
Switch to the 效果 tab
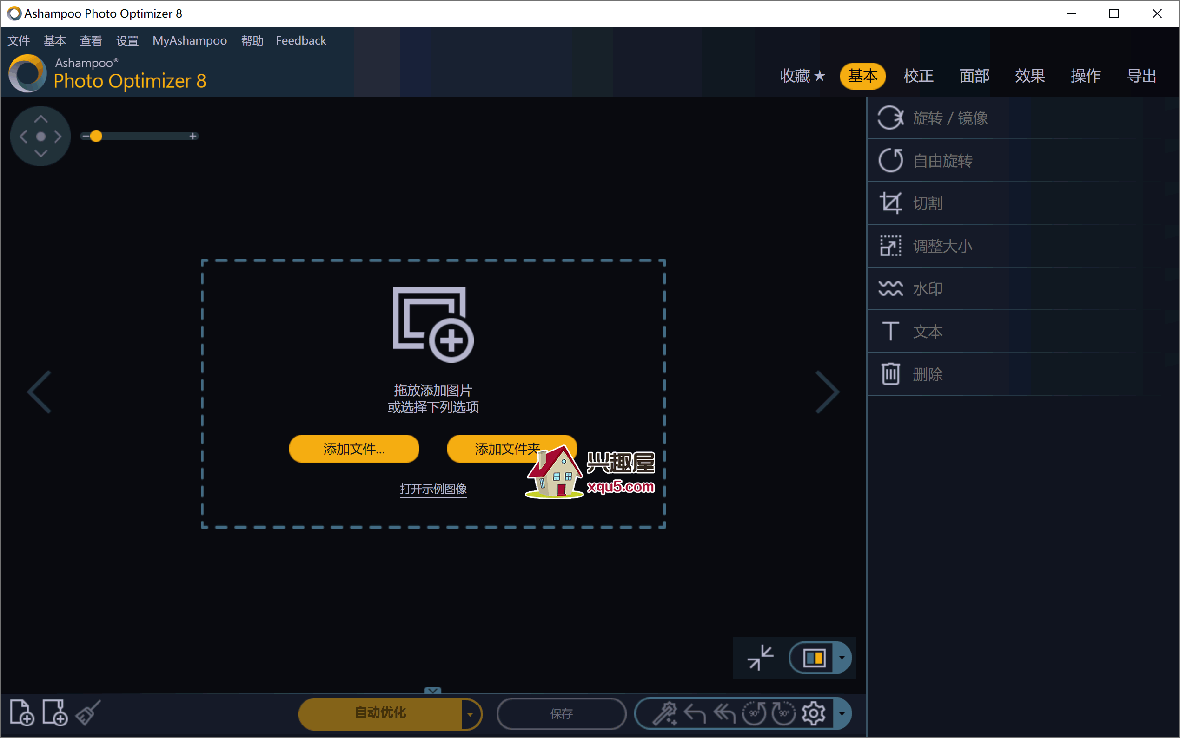point(1029,76)
